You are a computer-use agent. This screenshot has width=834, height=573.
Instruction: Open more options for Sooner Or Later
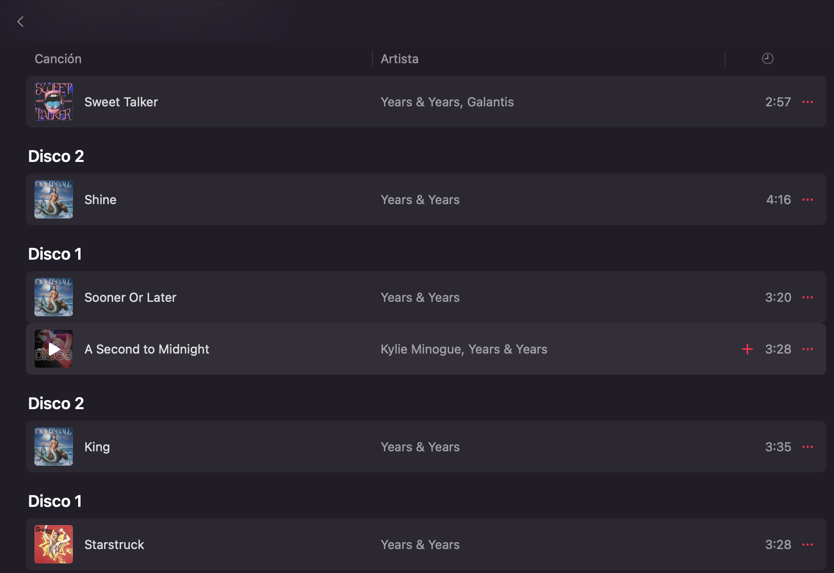click(x=808, y=298)
